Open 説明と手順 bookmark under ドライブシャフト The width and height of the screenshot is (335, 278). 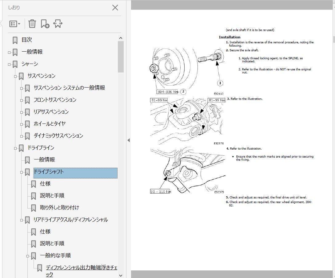(52, 195)
